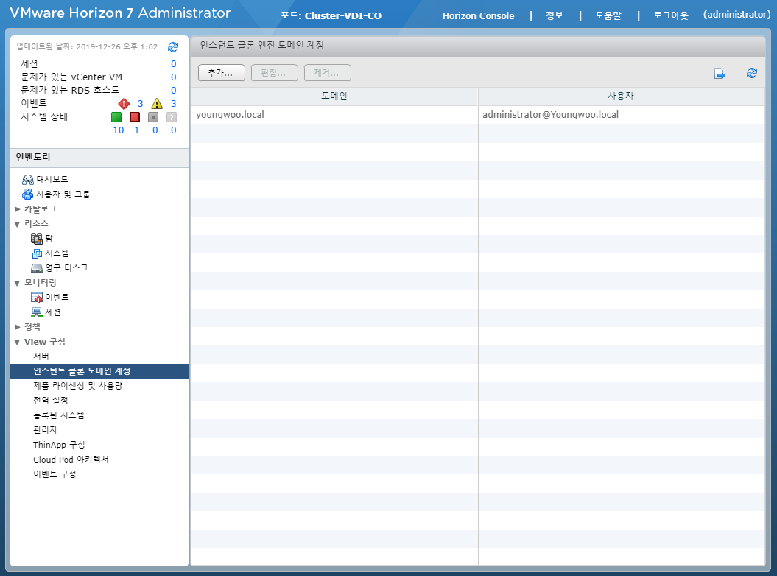Open the 팜 farm resources
The height and width of the screenshot is (576, 777).
click(42, 239)
